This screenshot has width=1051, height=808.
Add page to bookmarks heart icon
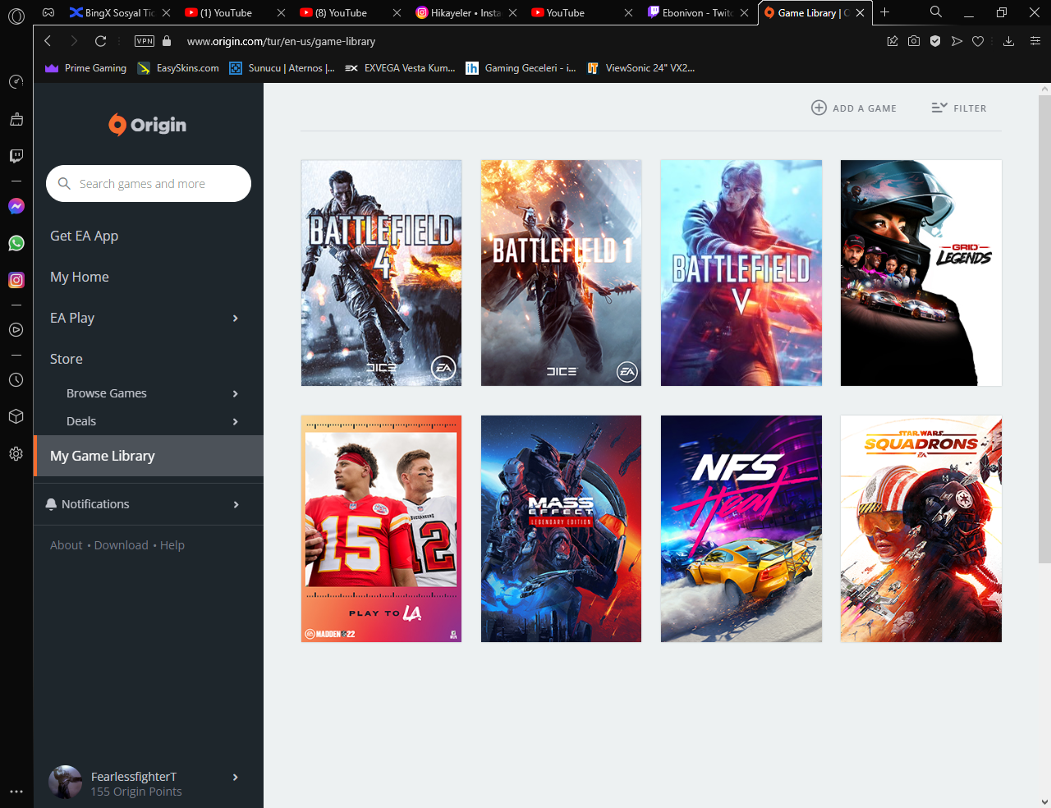(978, 41)
